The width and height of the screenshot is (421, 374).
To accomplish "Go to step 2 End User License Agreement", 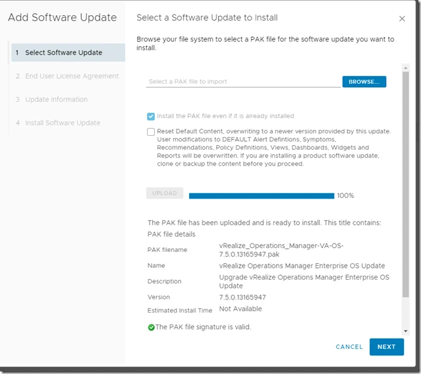I will click(x=67, y=76).
